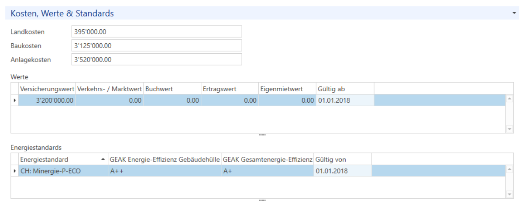The image size is (522, 204).
Task: Click the Baukosten input field
Action: click(156, 45)
